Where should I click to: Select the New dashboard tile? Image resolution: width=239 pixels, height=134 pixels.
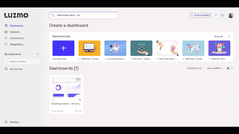[x=63, y=48]
